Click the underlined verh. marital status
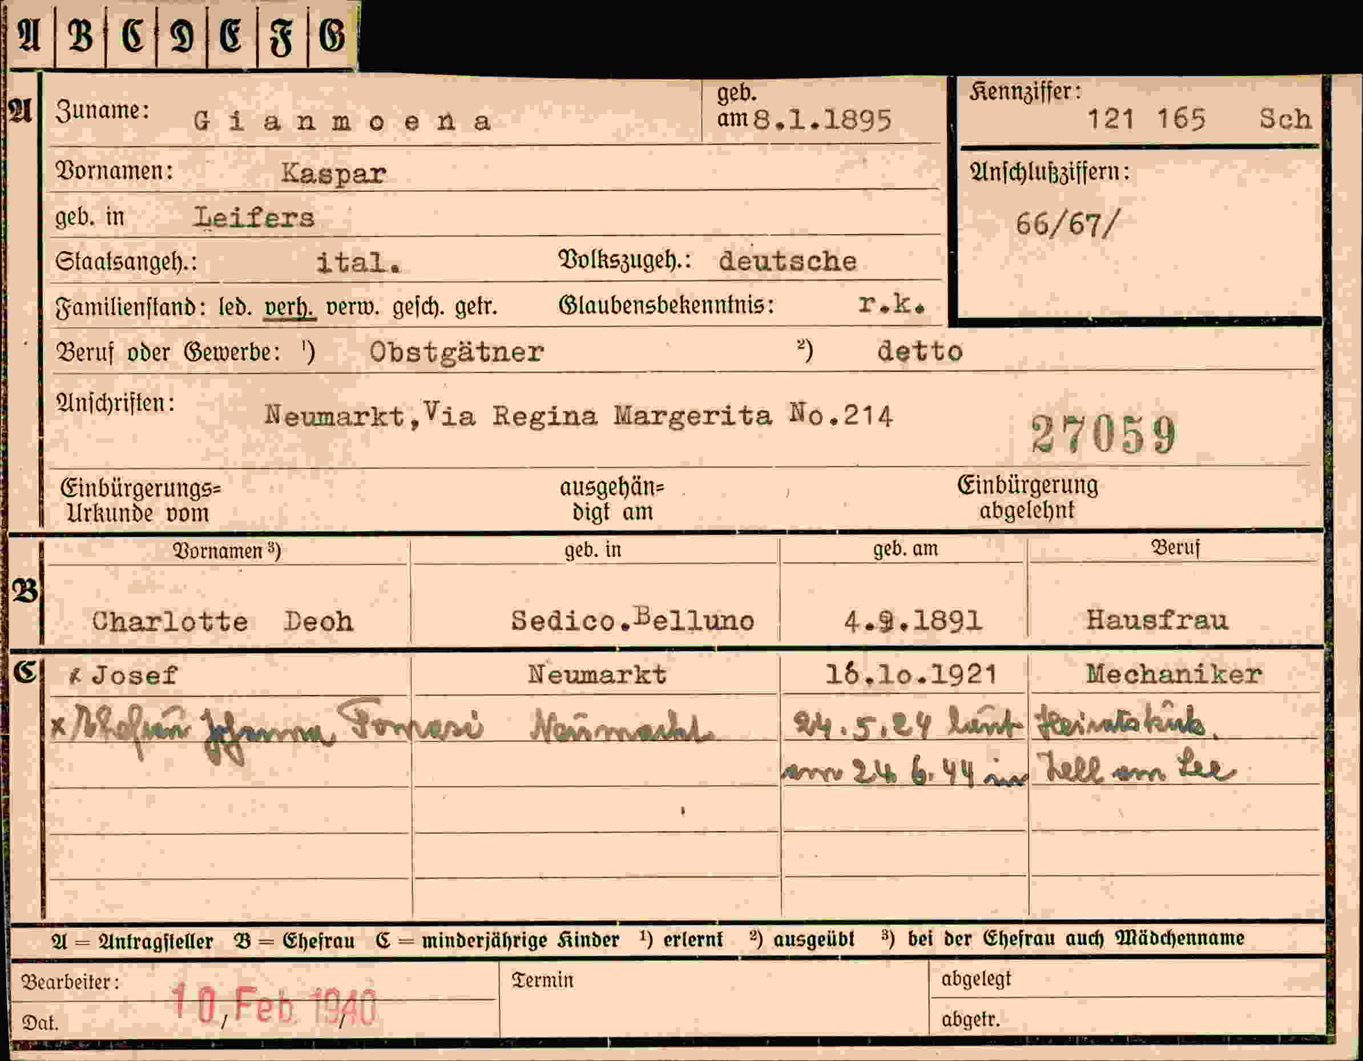Image resolution: width=1363 pixels, height=1061 pixels. click(x=289, y=307)
